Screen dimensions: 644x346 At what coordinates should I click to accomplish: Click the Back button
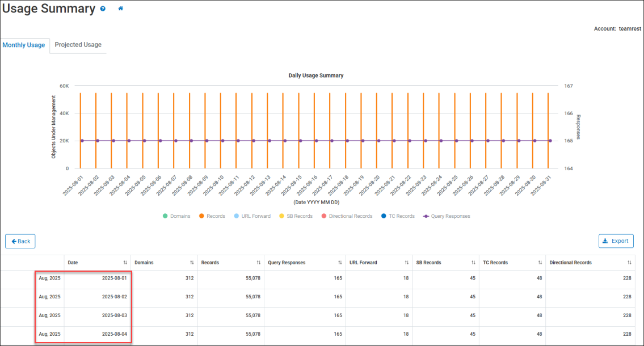click(20, 241)
